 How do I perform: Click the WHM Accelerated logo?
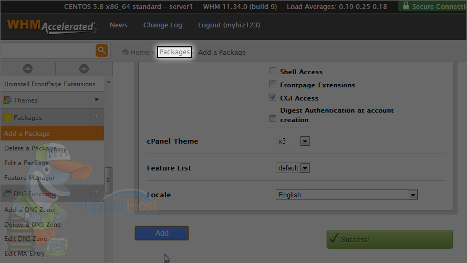click(52, 26)
